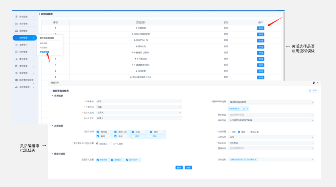Open the 任务性质 dropdown
This screenshot has height=187, width=336.
coord(138,107)
